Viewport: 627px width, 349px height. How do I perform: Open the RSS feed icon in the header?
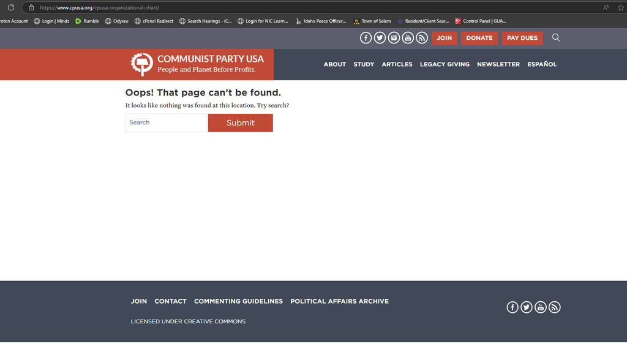point(421,37)
